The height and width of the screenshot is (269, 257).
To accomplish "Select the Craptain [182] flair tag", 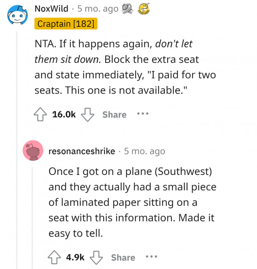I will pyautogui.click(x=66, y=24).
